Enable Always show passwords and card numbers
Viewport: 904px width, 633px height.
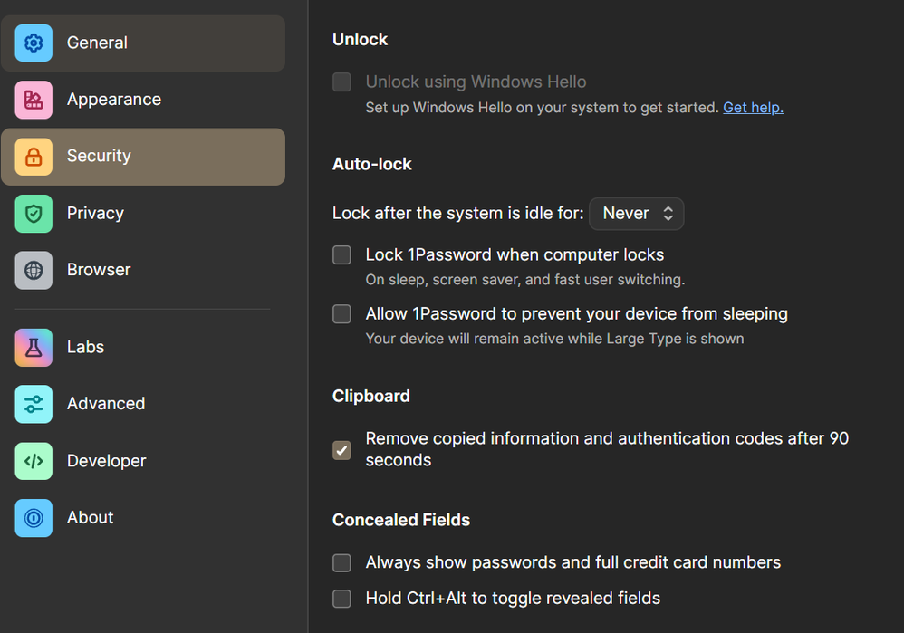pyautogui.click(x=341, y=563)
